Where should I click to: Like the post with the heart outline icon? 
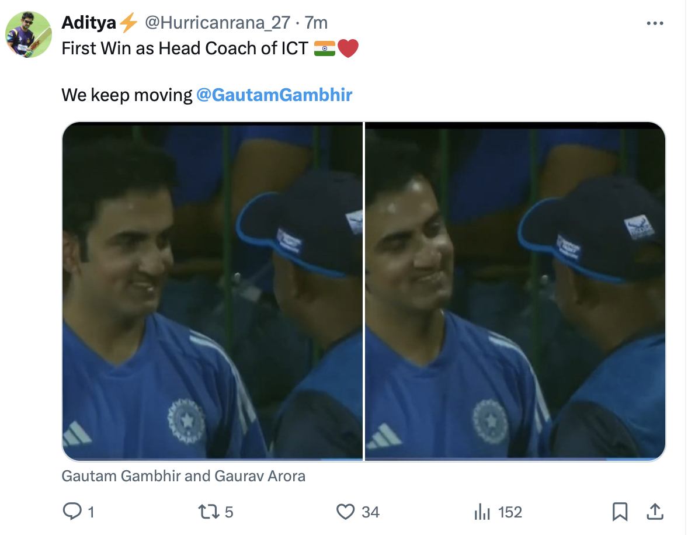click(346, 512)
